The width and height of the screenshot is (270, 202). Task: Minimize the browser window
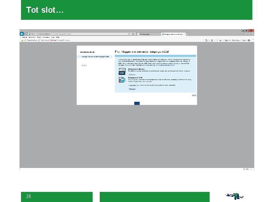click(243, 30)
